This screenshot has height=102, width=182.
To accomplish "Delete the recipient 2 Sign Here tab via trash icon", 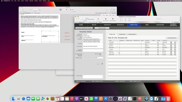I will [175, 51].
